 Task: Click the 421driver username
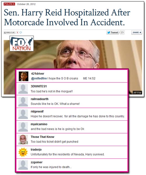point(38,74)
